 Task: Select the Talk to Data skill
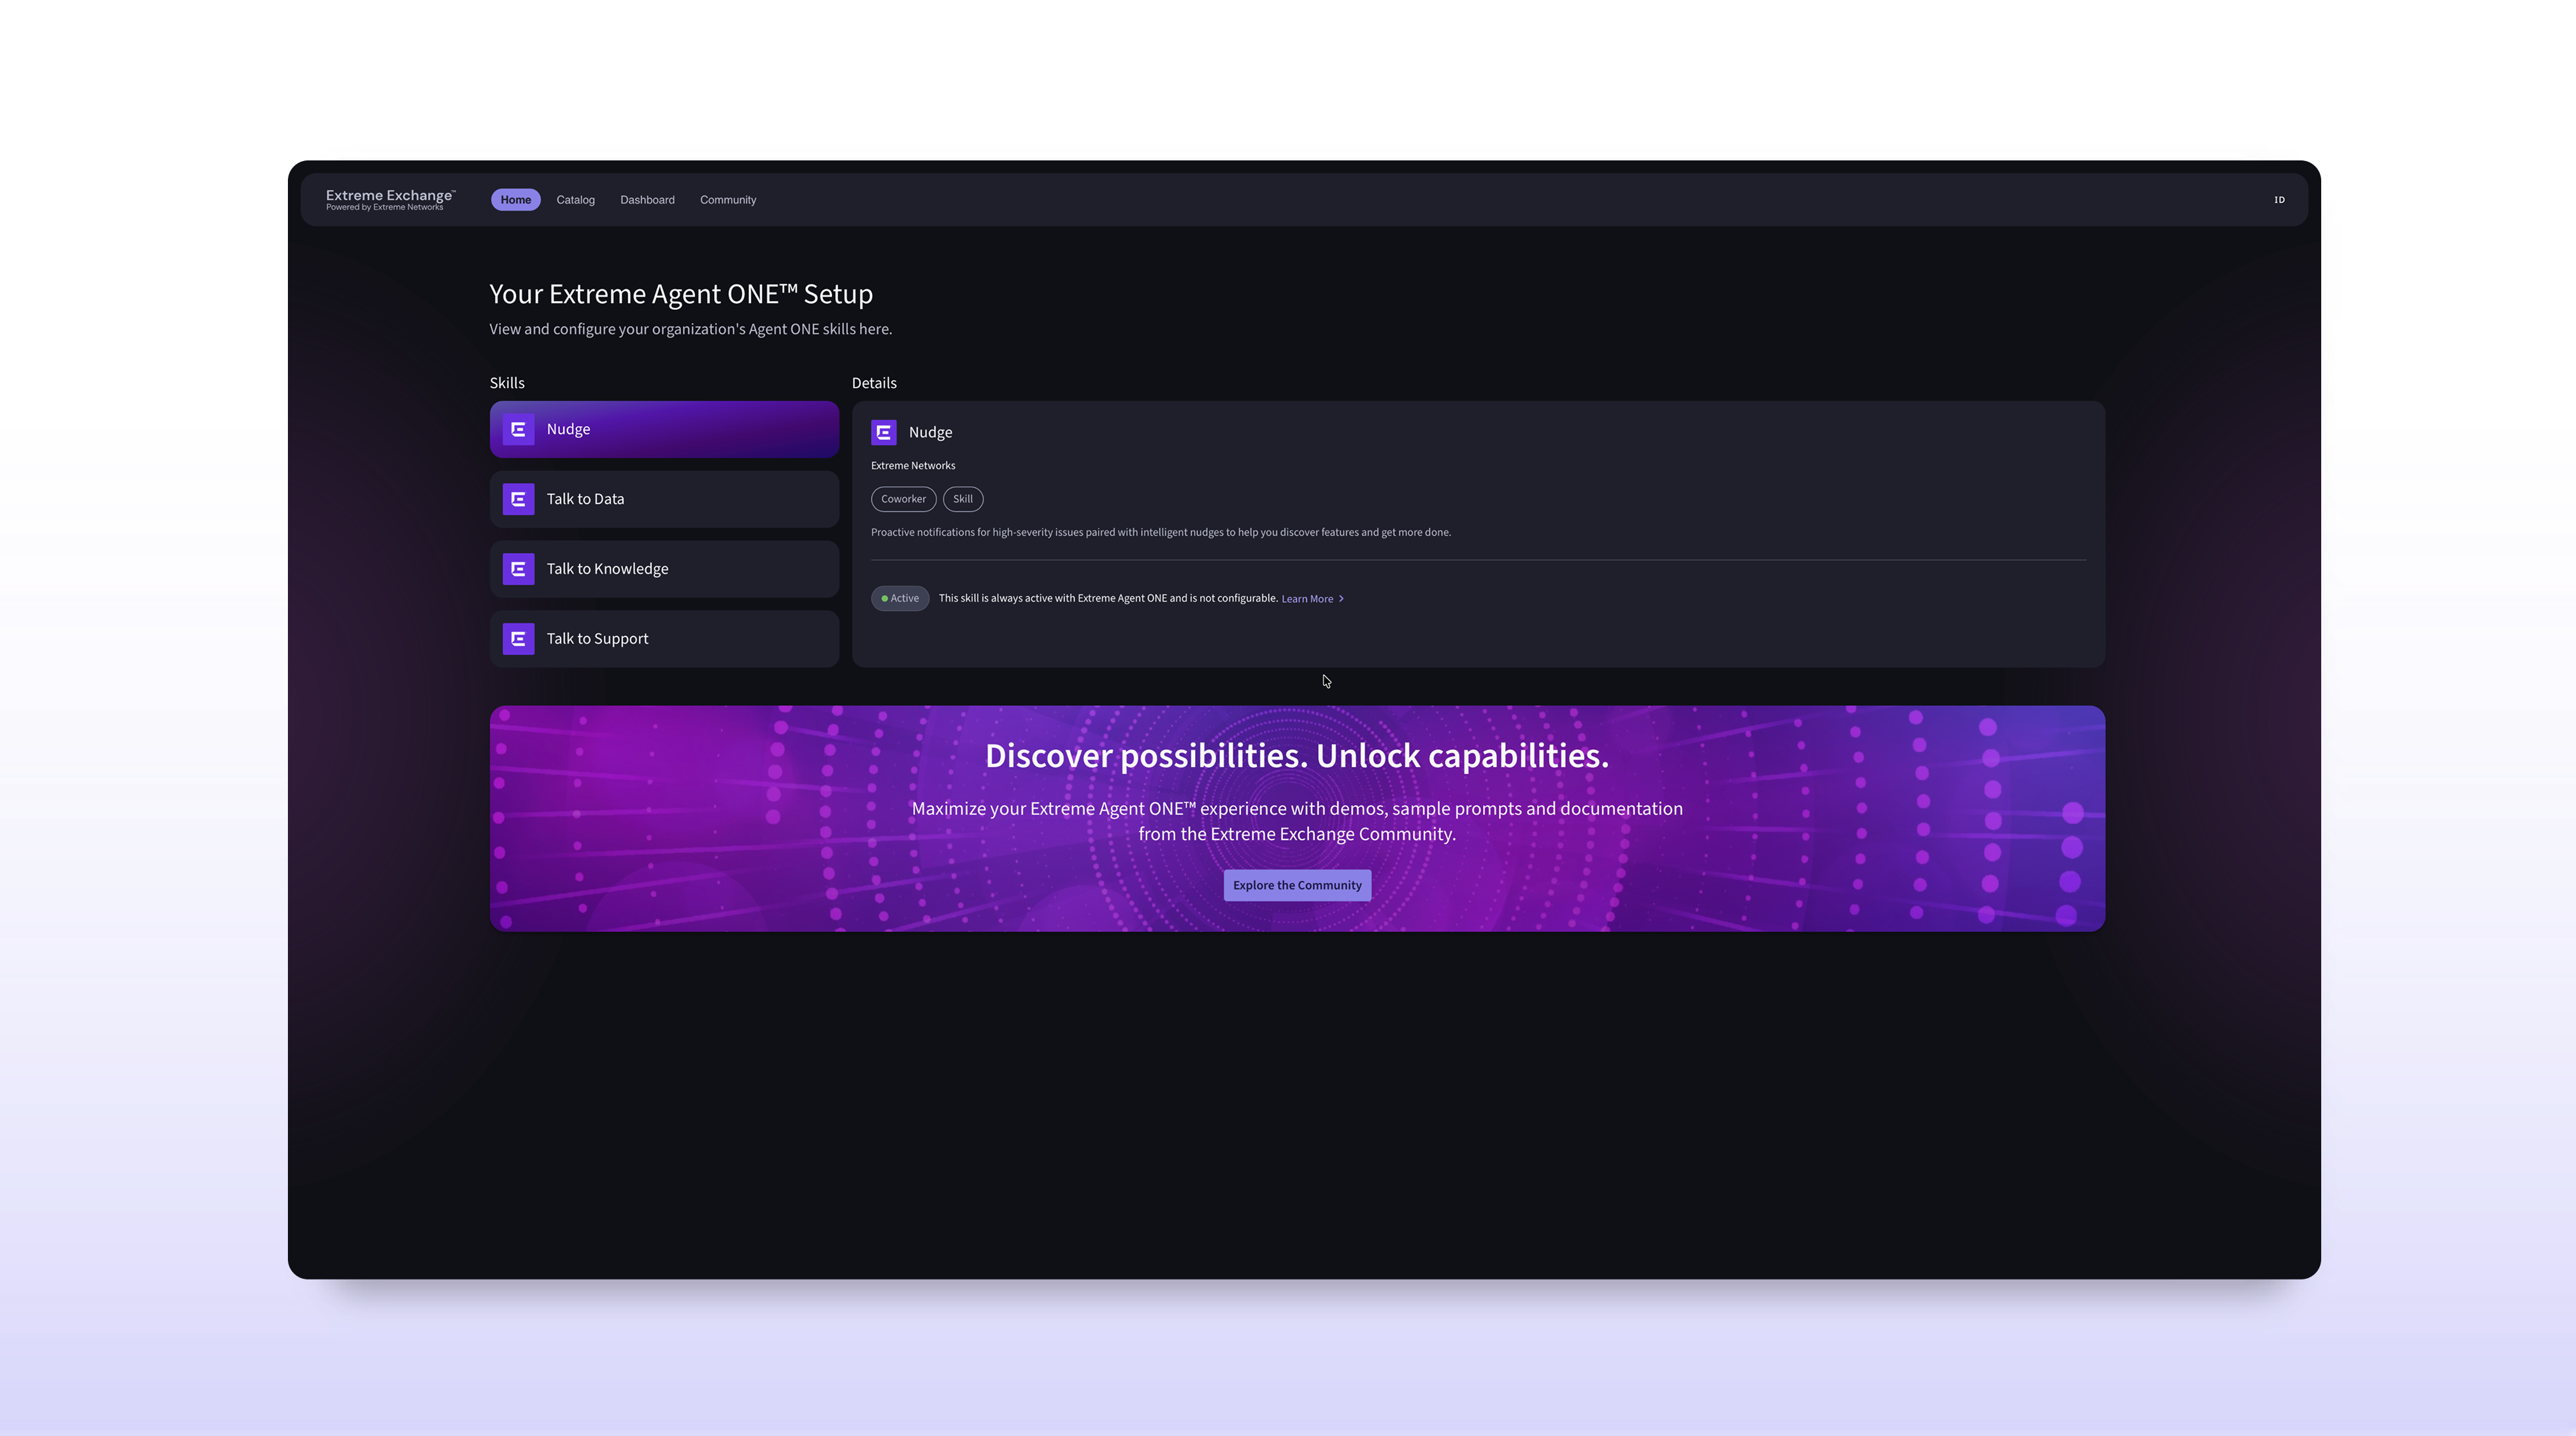[664, 498]
